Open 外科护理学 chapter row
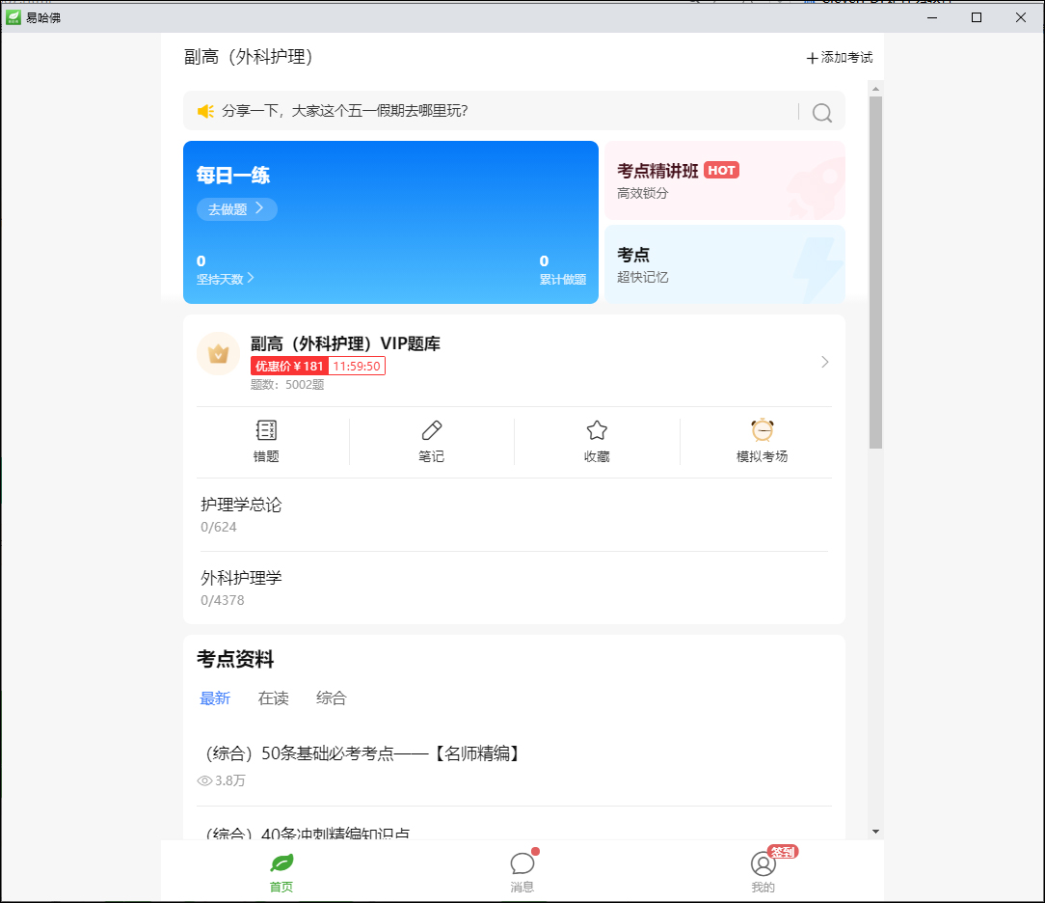 pyautogui.click(x=514, y=588)
